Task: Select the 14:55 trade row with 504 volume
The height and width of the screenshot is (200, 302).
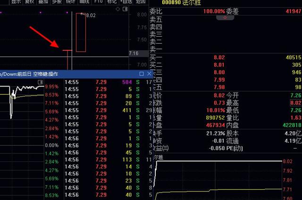Action: [x=108, y=82]
